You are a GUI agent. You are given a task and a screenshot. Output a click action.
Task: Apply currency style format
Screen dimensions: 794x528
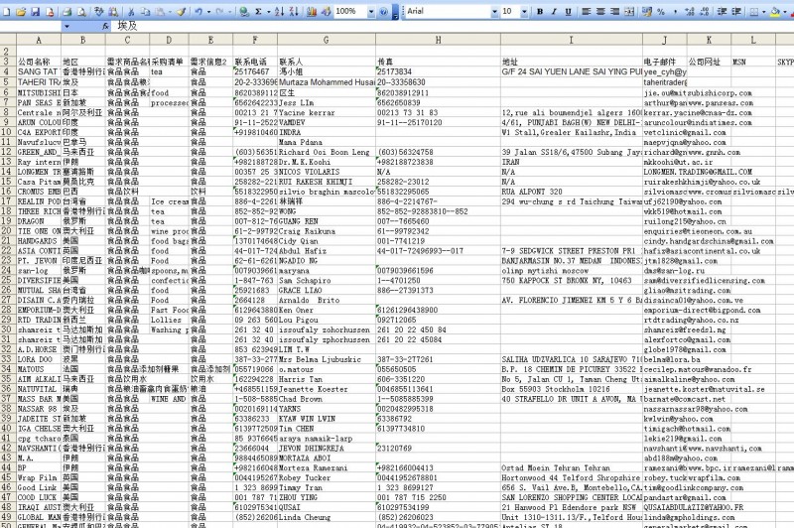coord(647,12)
